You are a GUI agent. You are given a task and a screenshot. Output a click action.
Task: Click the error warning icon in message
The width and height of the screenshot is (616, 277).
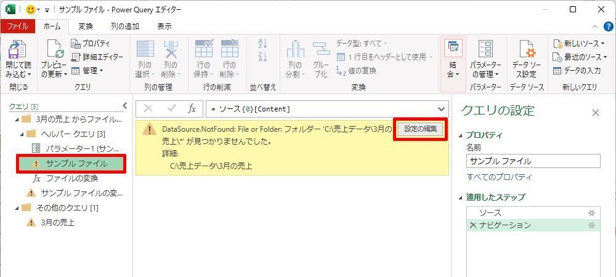[149, 129]
